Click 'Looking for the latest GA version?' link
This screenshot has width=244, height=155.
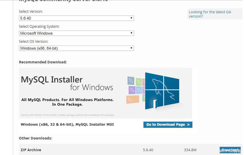tap(210, 14)
